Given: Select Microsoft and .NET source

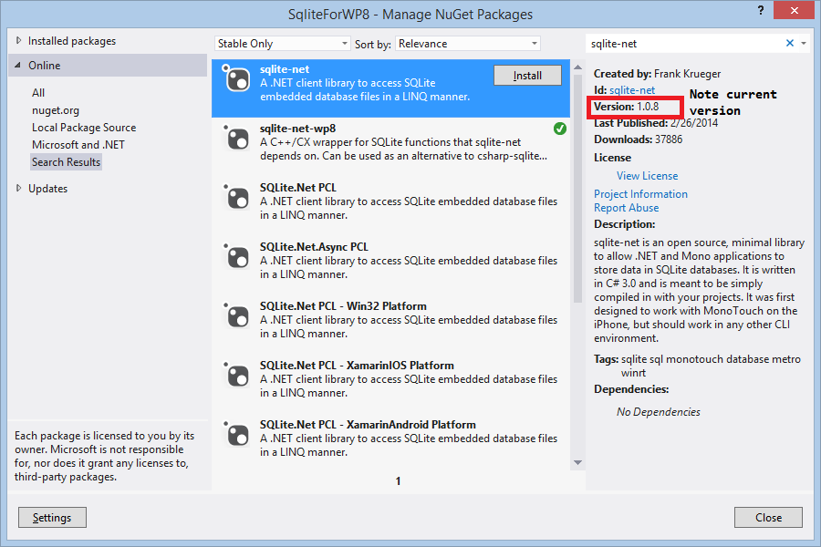Looking at the screenshot, I should pos(78,145).
